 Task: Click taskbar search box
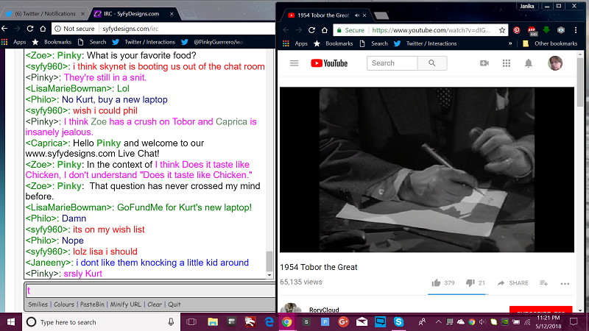pyautogui.click(x=102, y=322)
